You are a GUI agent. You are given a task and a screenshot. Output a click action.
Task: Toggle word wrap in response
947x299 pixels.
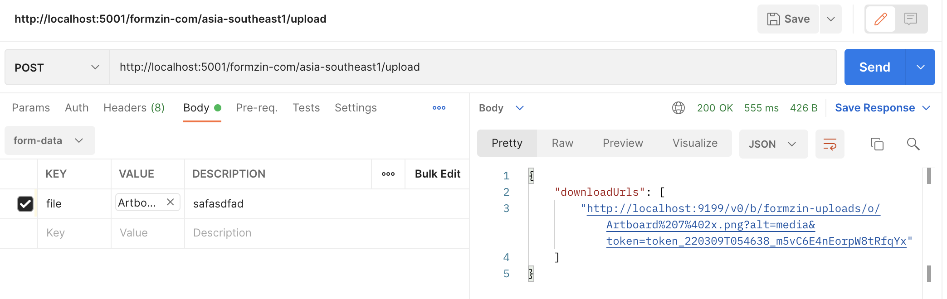tap(830, 144)
